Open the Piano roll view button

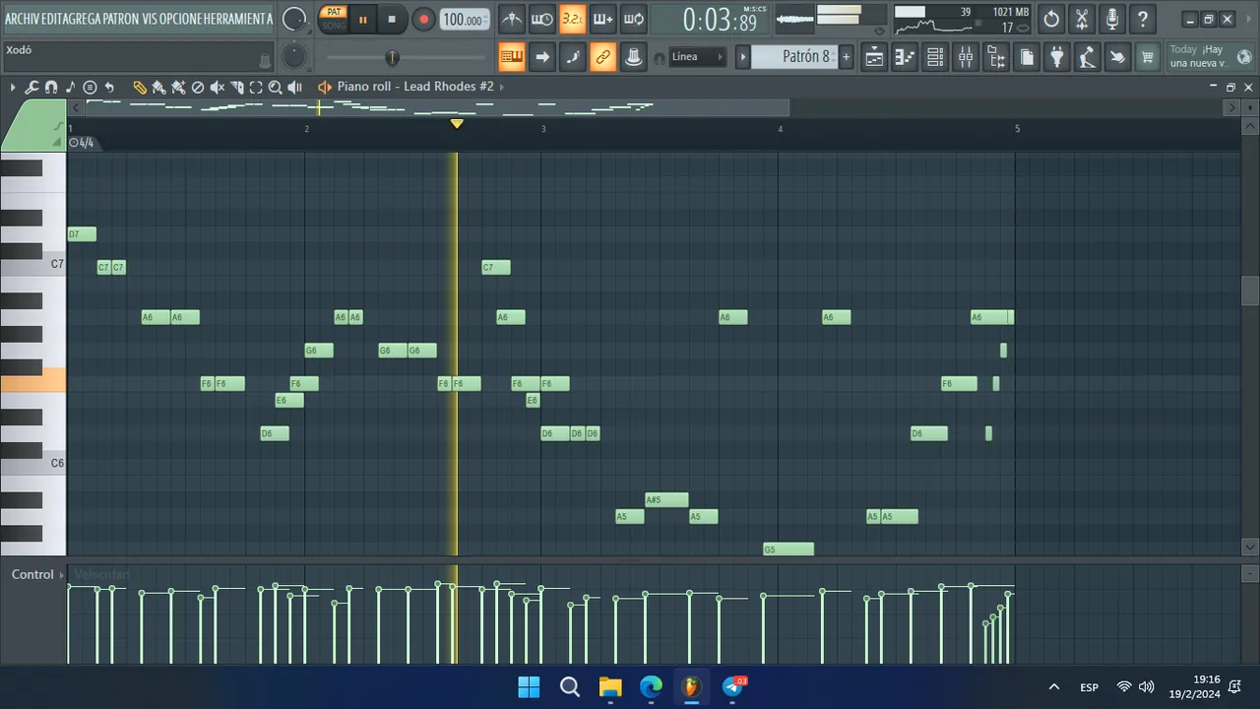[x=905, y=57]
